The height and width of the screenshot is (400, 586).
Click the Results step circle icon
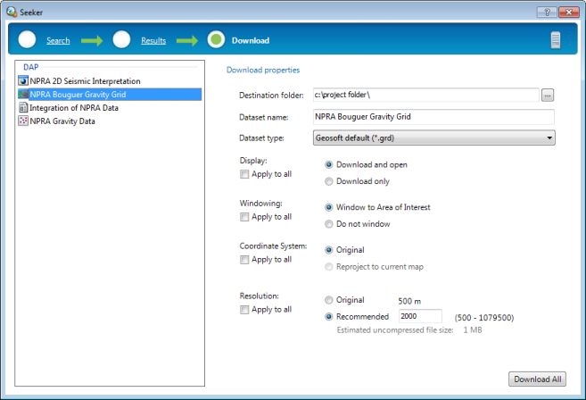pos(122,40)
